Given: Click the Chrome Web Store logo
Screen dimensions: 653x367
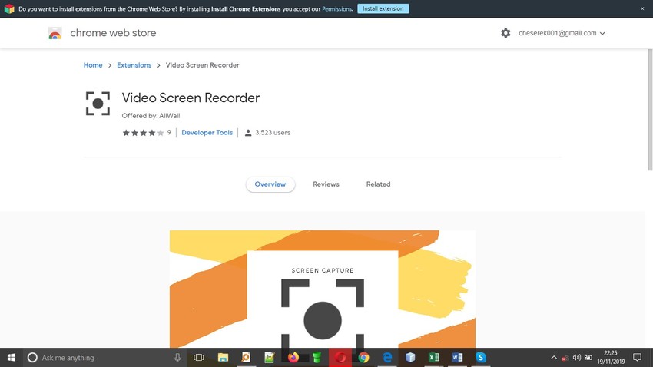Looking at the screenshot, I should point(55,33).
